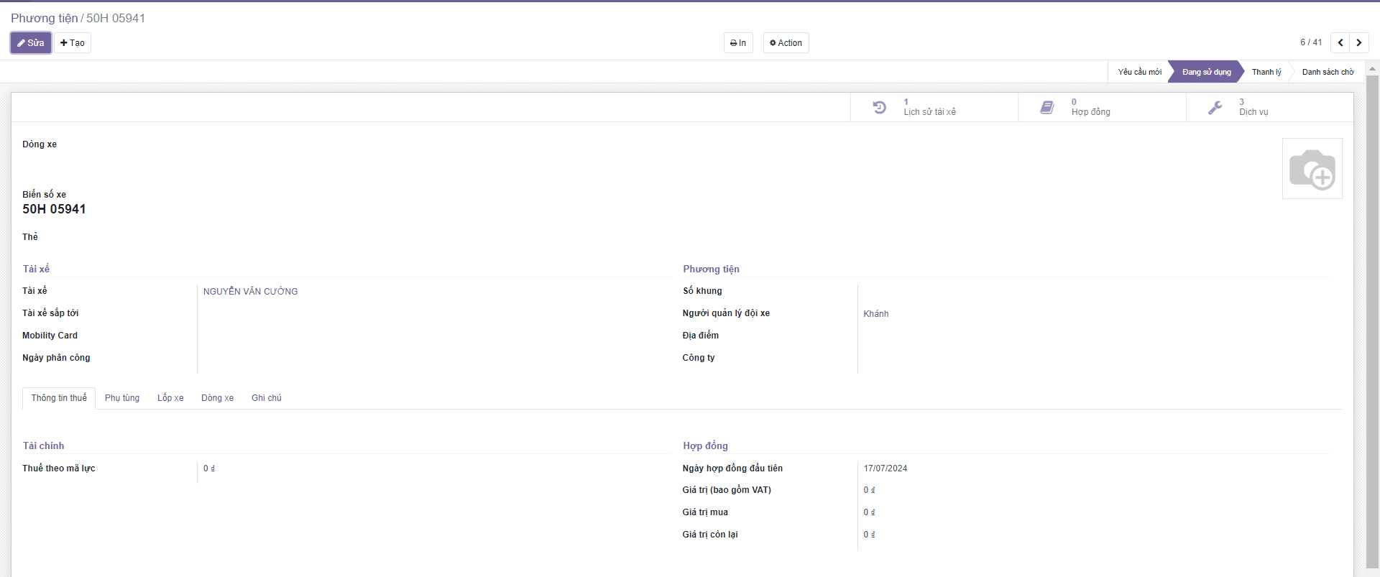Open the Action dropdown menu
Viewport: 1380px width, 577px height.
(x=786, y=43)
